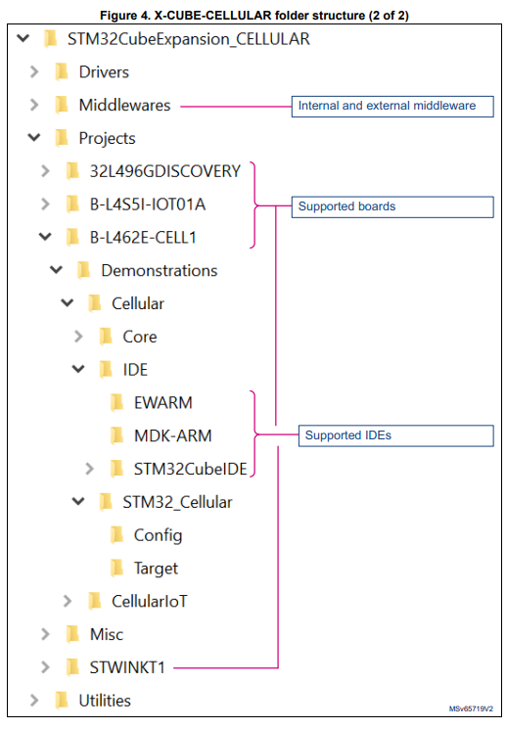Click the Drivers folder icon

tap(62, 72)
